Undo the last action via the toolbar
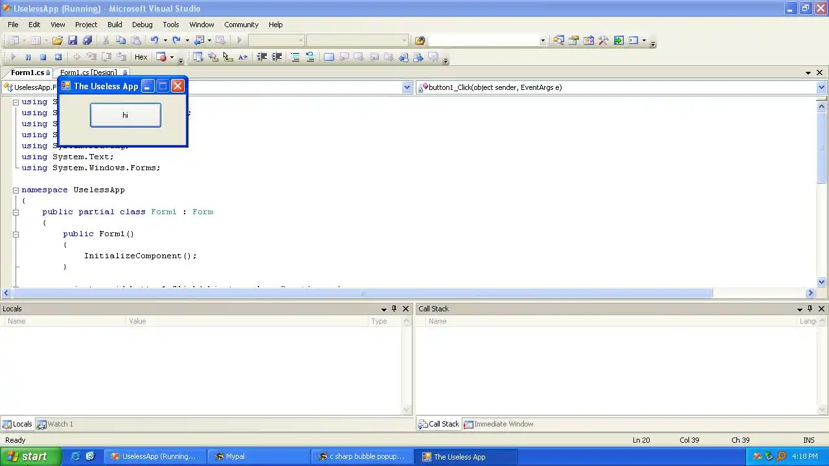Image resolution: width=829 pixels, height=466 pixels. (x=154, y=40)
